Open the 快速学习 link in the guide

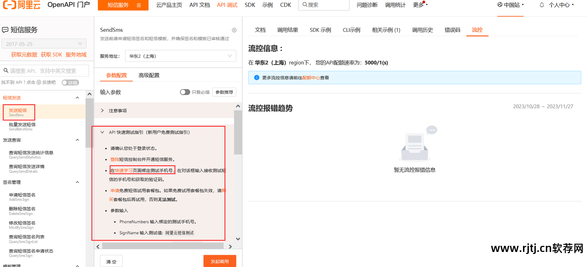pos(124,170)
